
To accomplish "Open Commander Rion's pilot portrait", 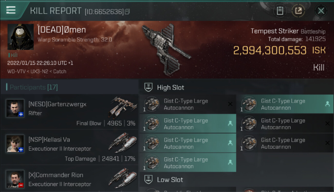I will (15, 179).
